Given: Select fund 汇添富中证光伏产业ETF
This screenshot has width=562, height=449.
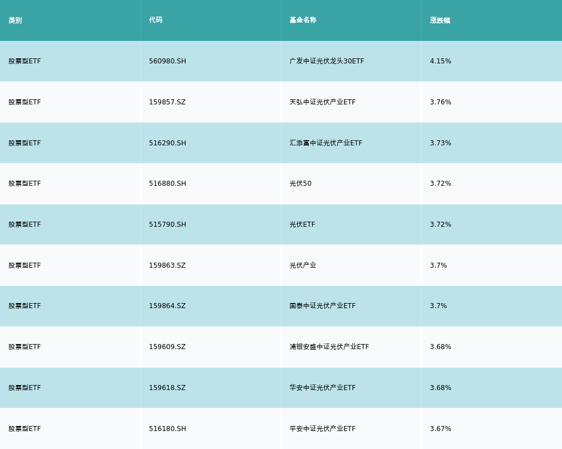Looking at the screenshot, I should 326,143.
